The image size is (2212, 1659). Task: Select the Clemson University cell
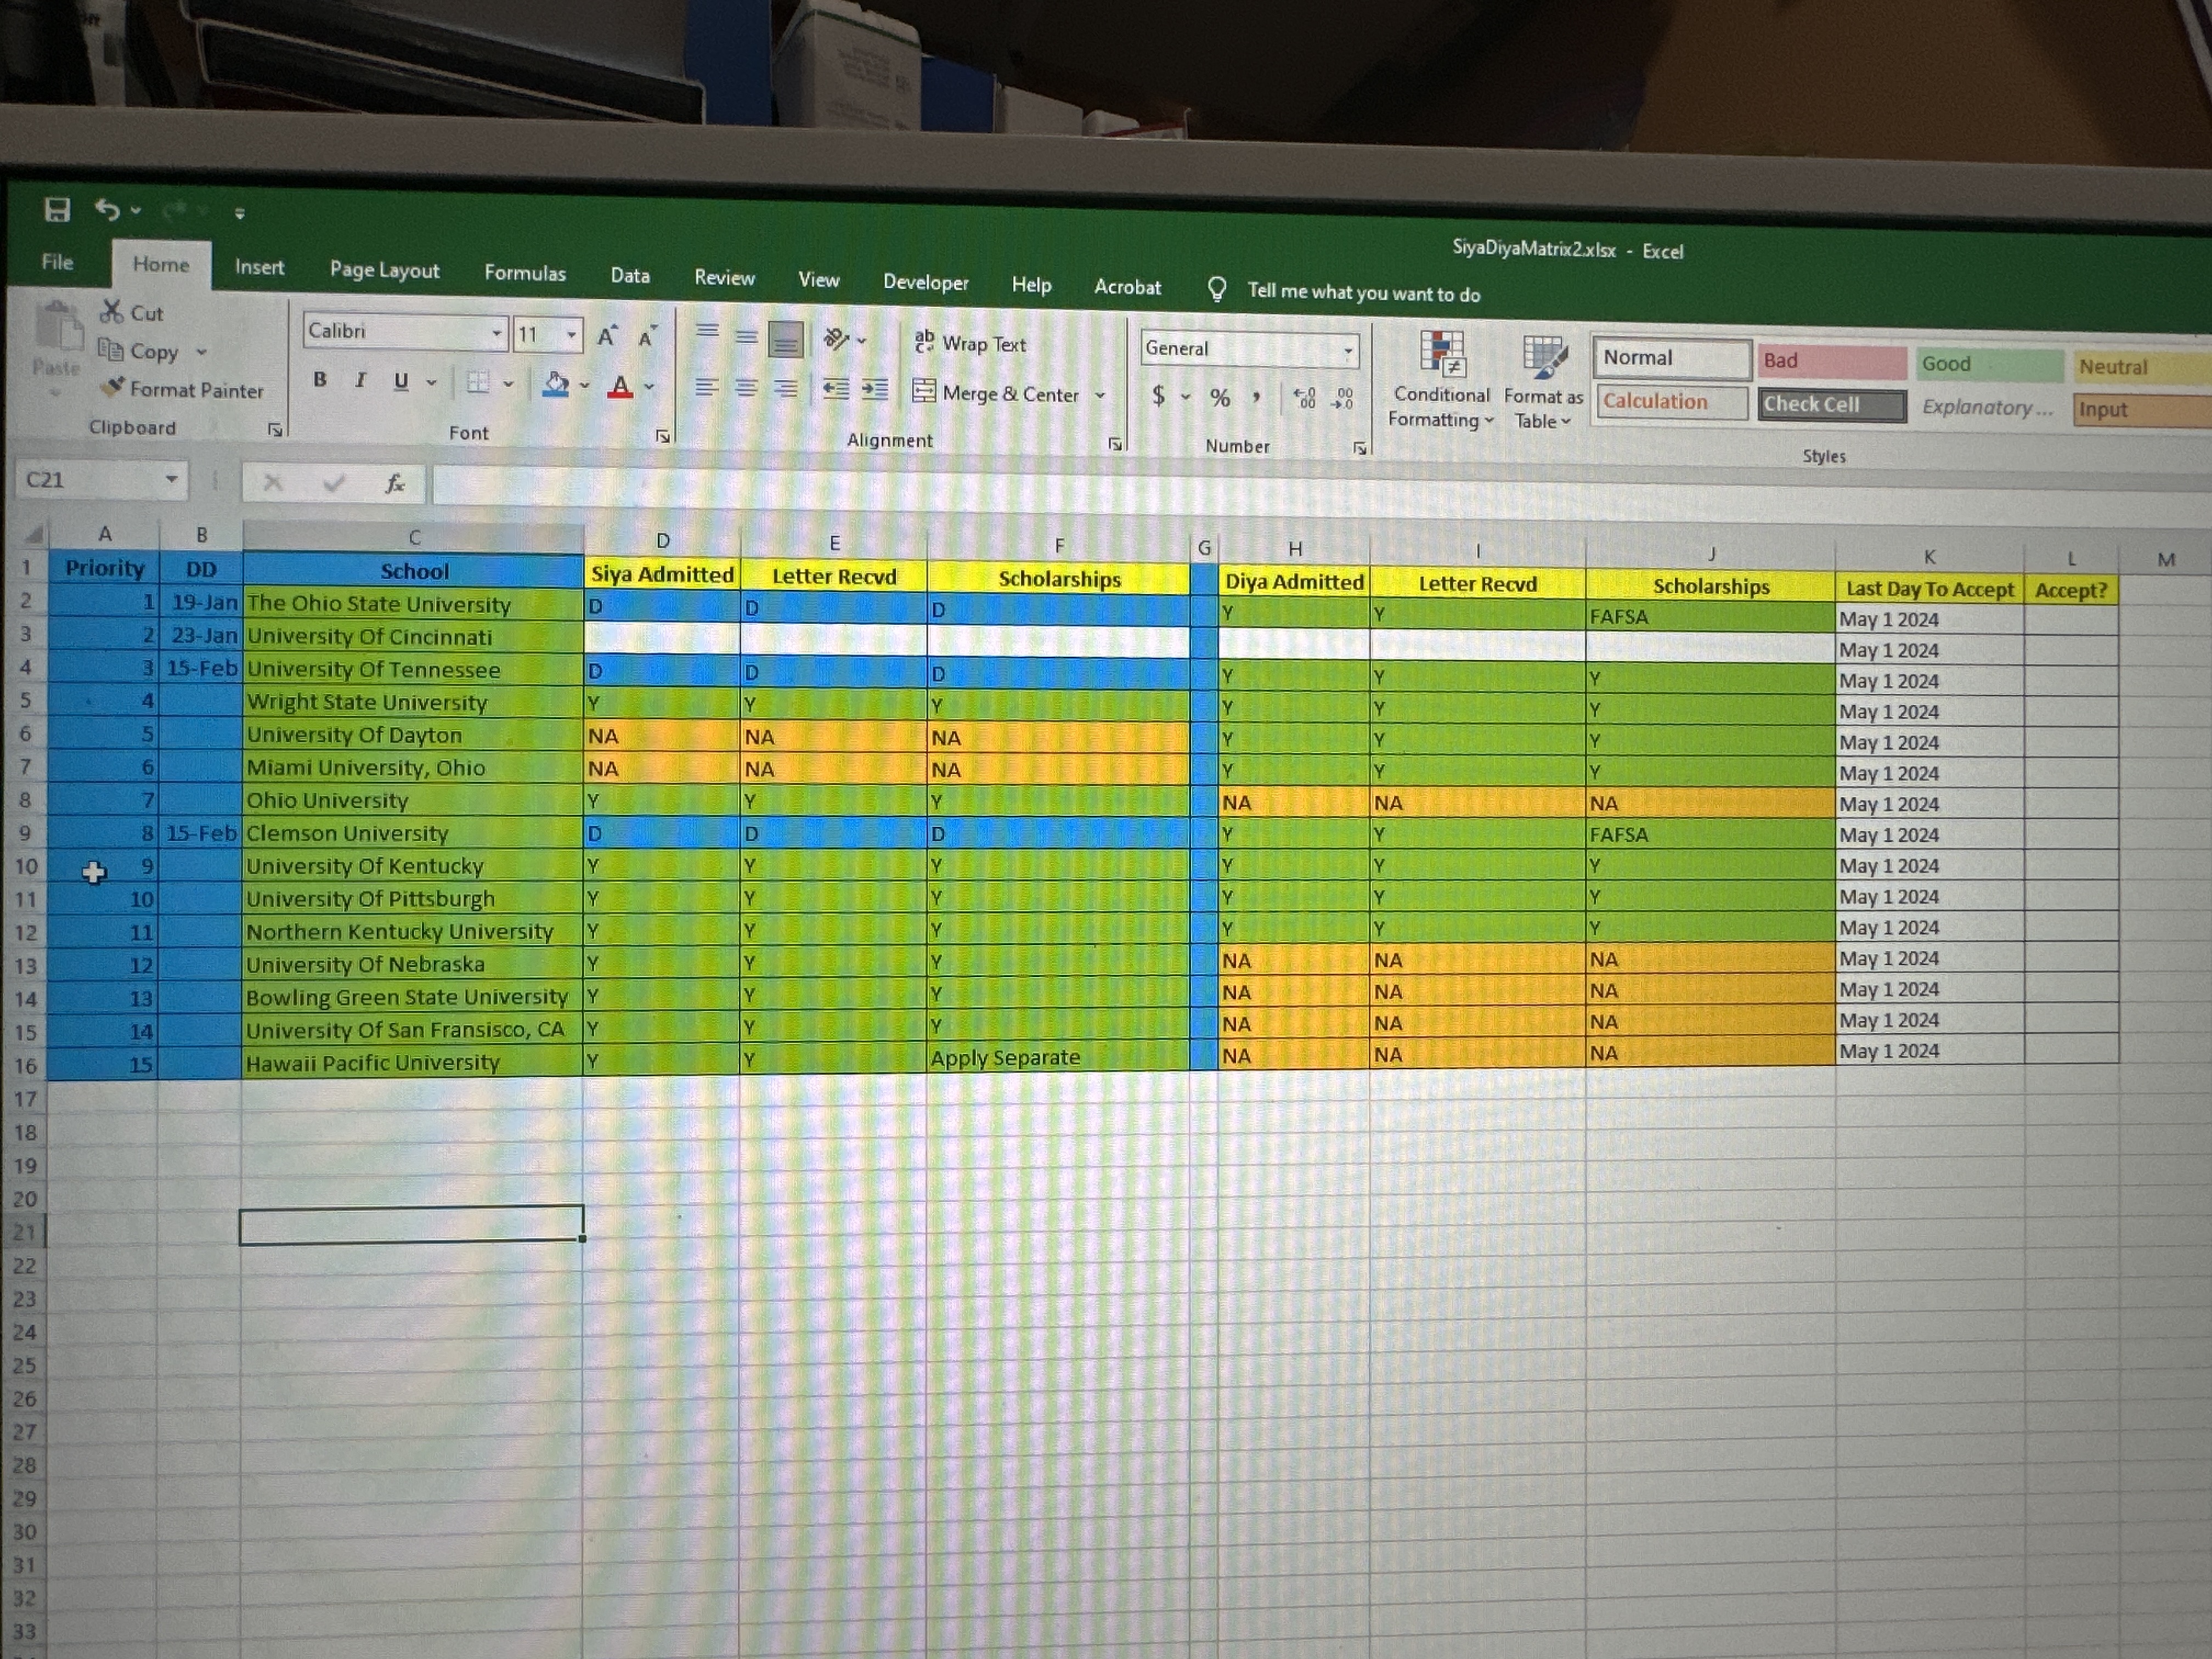(x=413, y=833)
